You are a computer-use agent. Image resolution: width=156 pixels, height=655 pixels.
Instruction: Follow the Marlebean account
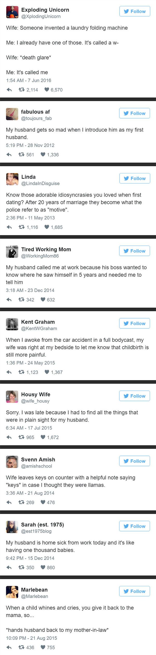(135, 591)
